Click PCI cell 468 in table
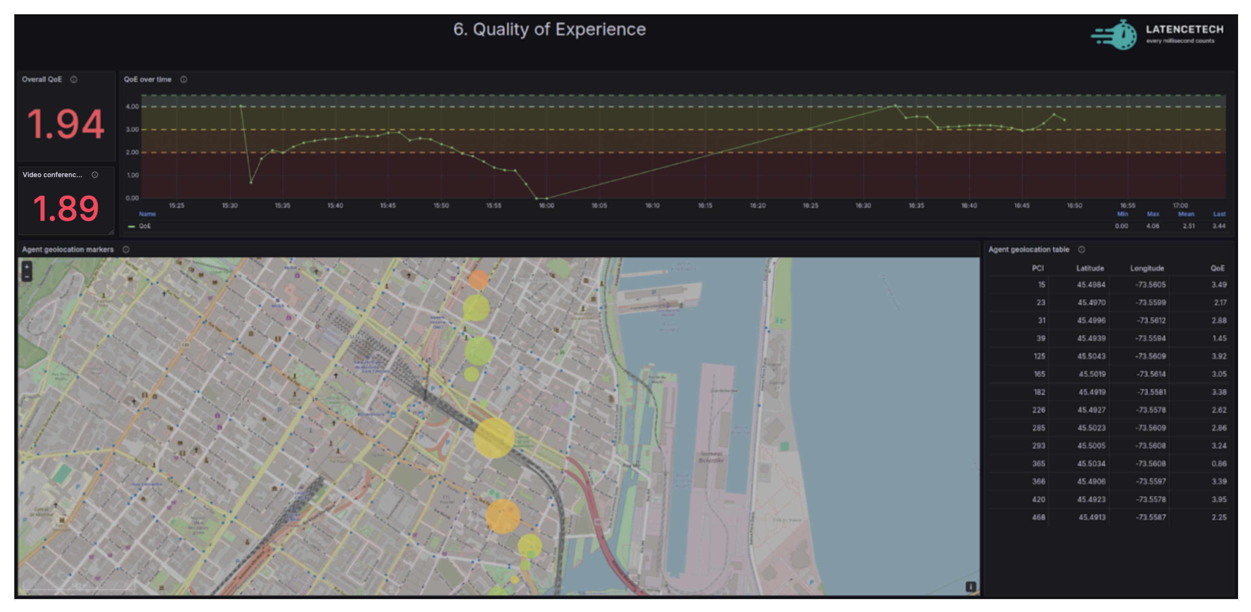This screenshot has height=612, width=1251. (x=1038, y=518)
